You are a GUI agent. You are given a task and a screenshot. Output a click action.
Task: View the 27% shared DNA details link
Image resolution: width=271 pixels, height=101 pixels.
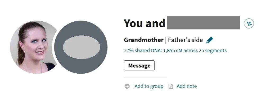click(175, 51)
